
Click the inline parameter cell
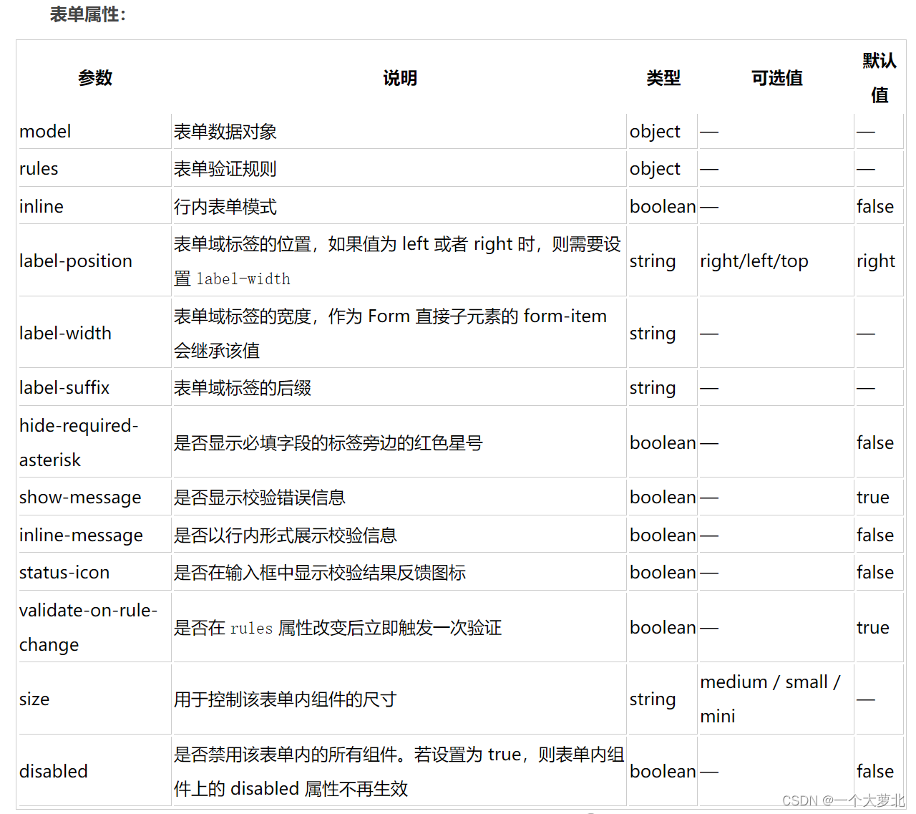[94, 206]
